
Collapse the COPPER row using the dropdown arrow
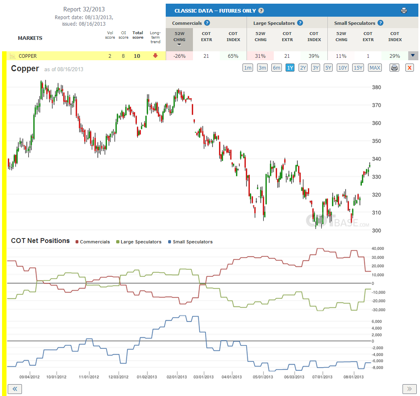point(413,56)
